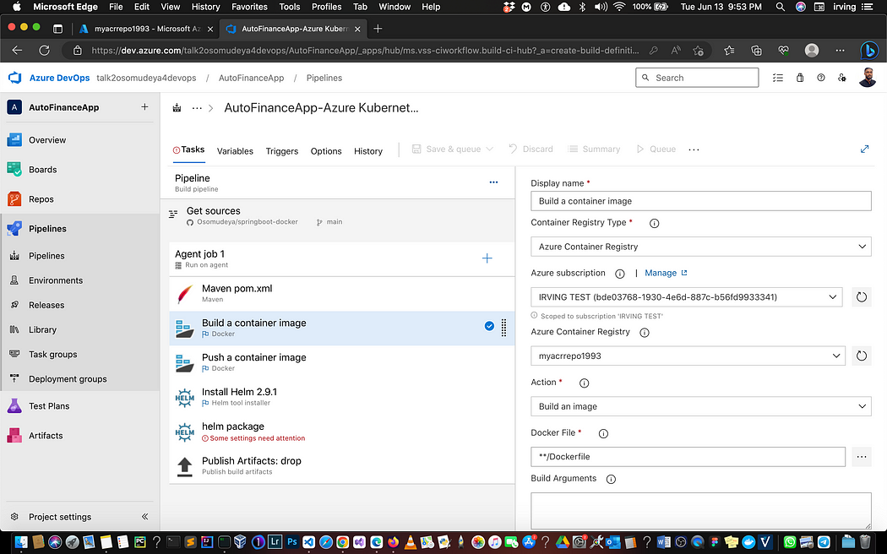887x554 pixels.
Task: Select Maven pom.xml task
Action: pyautogui.click(x=341, y=293)
